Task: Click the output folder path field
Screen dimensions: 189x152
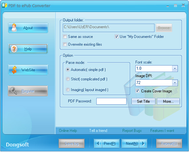Action: click(x=109, y=28)
